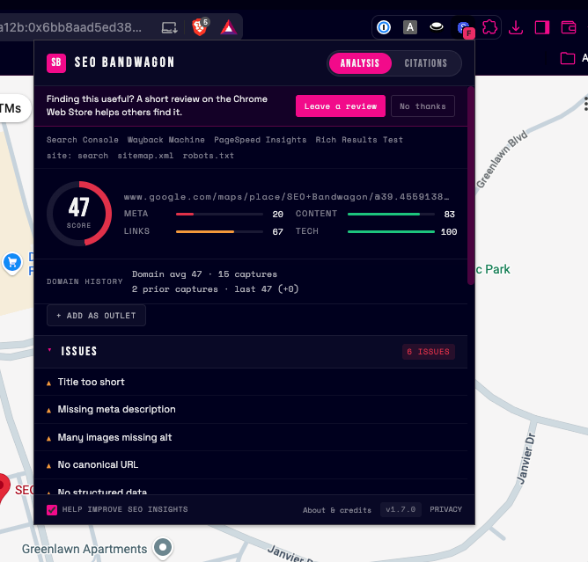Image resolution: width=588 pixels, height=562 pixels.
Task: Toggle the browser sidebar panel icon
Action: (542, 27)
